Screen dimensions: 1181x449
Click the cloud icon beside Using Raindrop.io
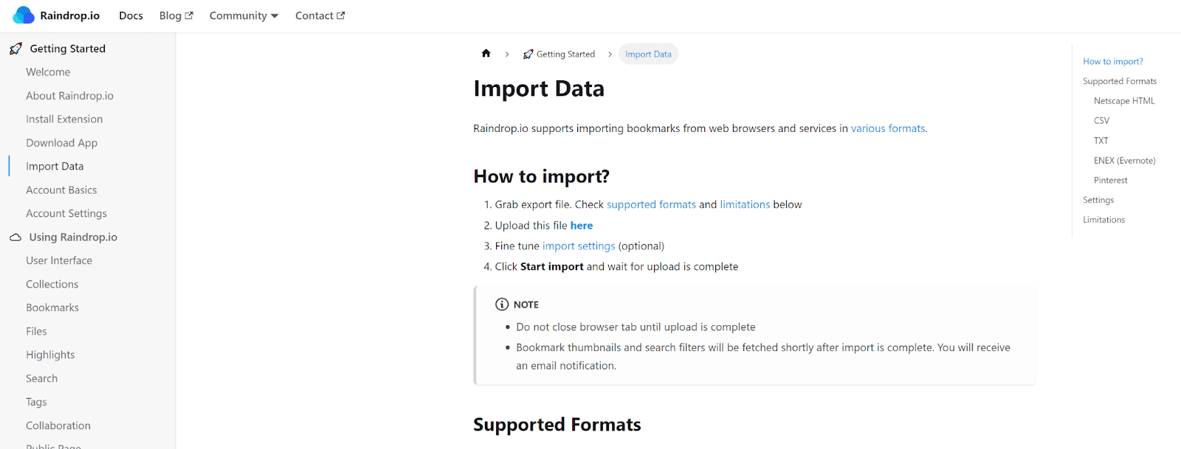[16, 237]
